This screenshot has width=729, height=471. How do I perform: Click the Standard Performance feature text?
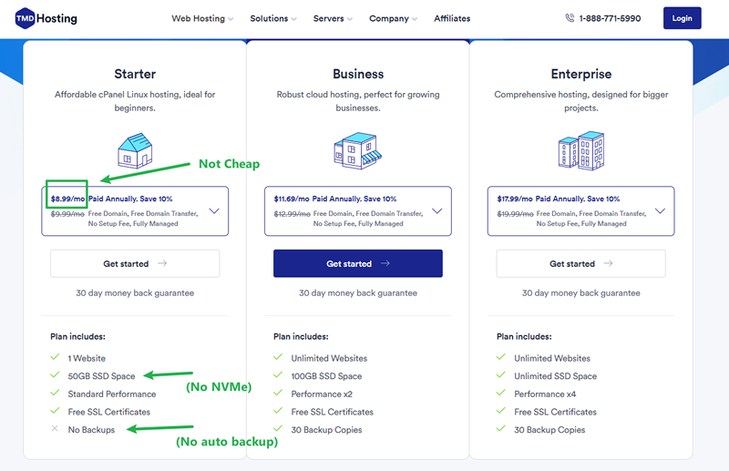coord(111,394)
